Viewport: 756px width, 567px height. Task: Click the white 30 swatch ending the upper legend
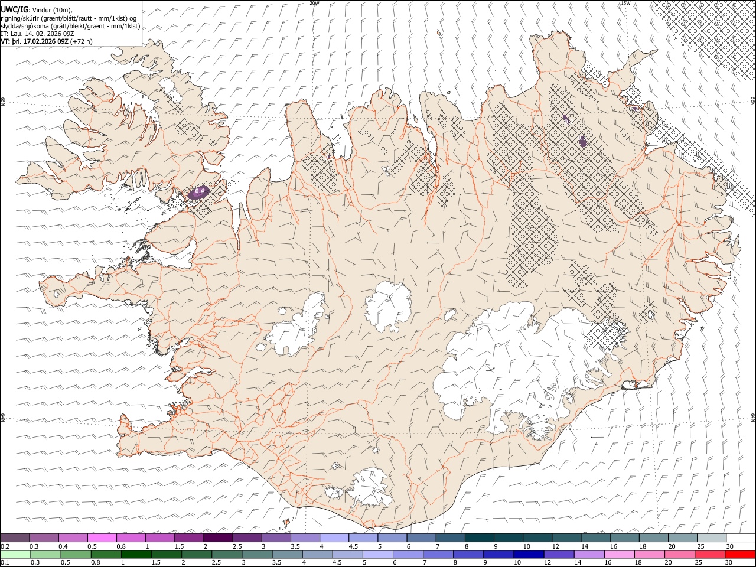740,537
